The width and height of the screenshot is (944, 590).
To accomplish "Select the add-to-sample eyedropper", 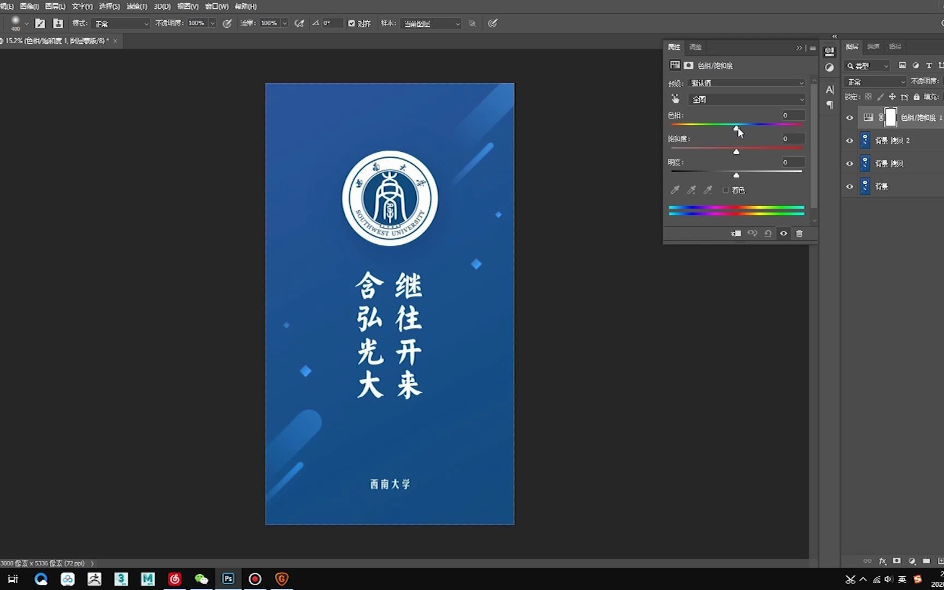I will coord(692,190).
